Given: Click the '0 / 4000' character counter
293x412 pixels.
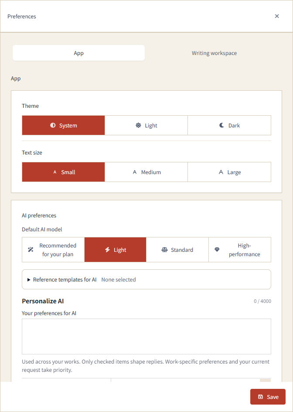Looking at the screenshot, I should point(262,301).
